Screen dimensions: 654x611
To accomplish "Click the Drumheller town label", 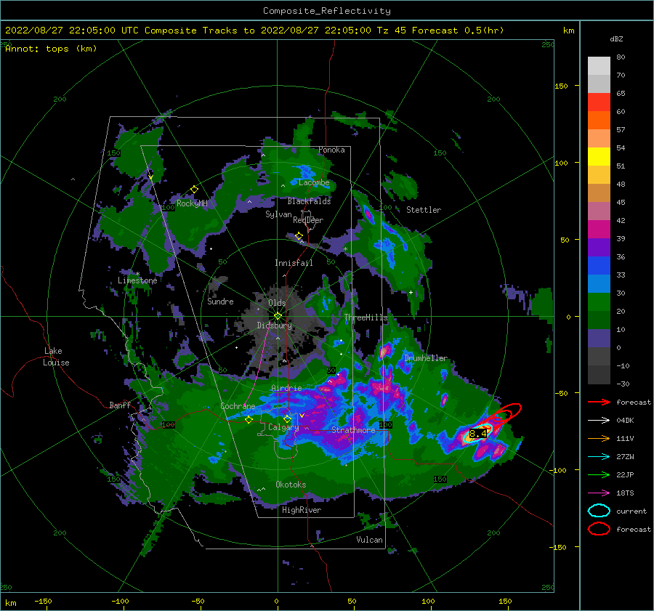I will [x=425, y=358].
